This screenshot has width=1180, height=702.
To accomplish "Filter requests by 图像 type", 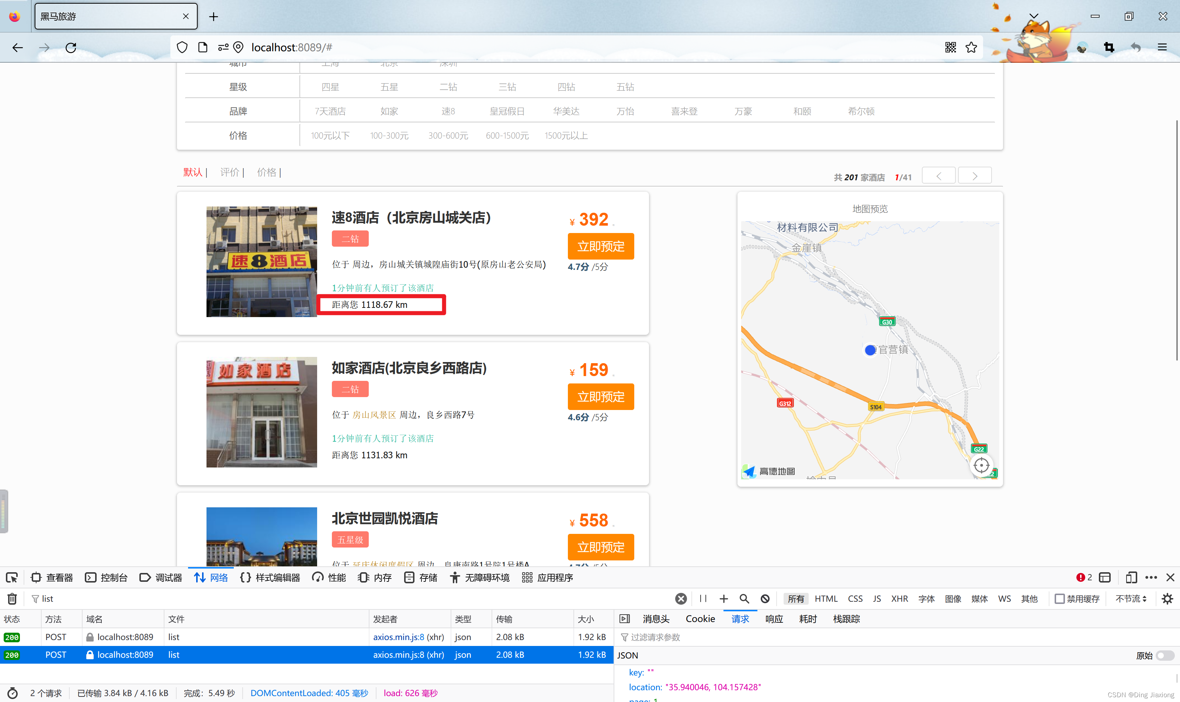I will tap(953, 599).
